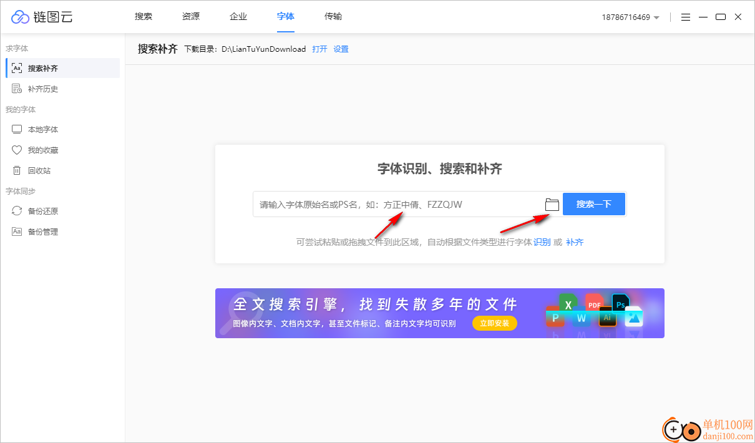
Task: Click 立即安装 in the banner ad
Action: (494, 323)
